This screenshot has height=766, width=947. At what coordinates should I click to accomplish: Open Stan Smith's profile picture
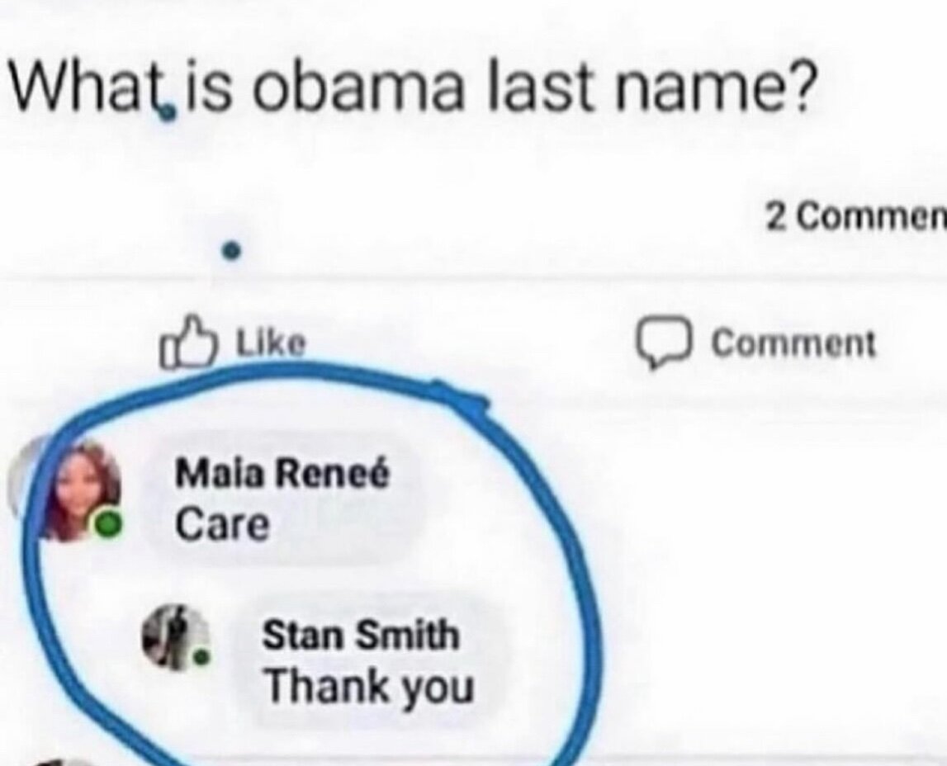(x=173, y=636)
